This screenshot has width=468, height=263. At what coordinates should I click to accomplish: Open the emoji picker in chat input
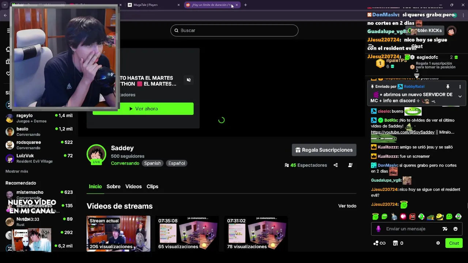tap(455, 229)
